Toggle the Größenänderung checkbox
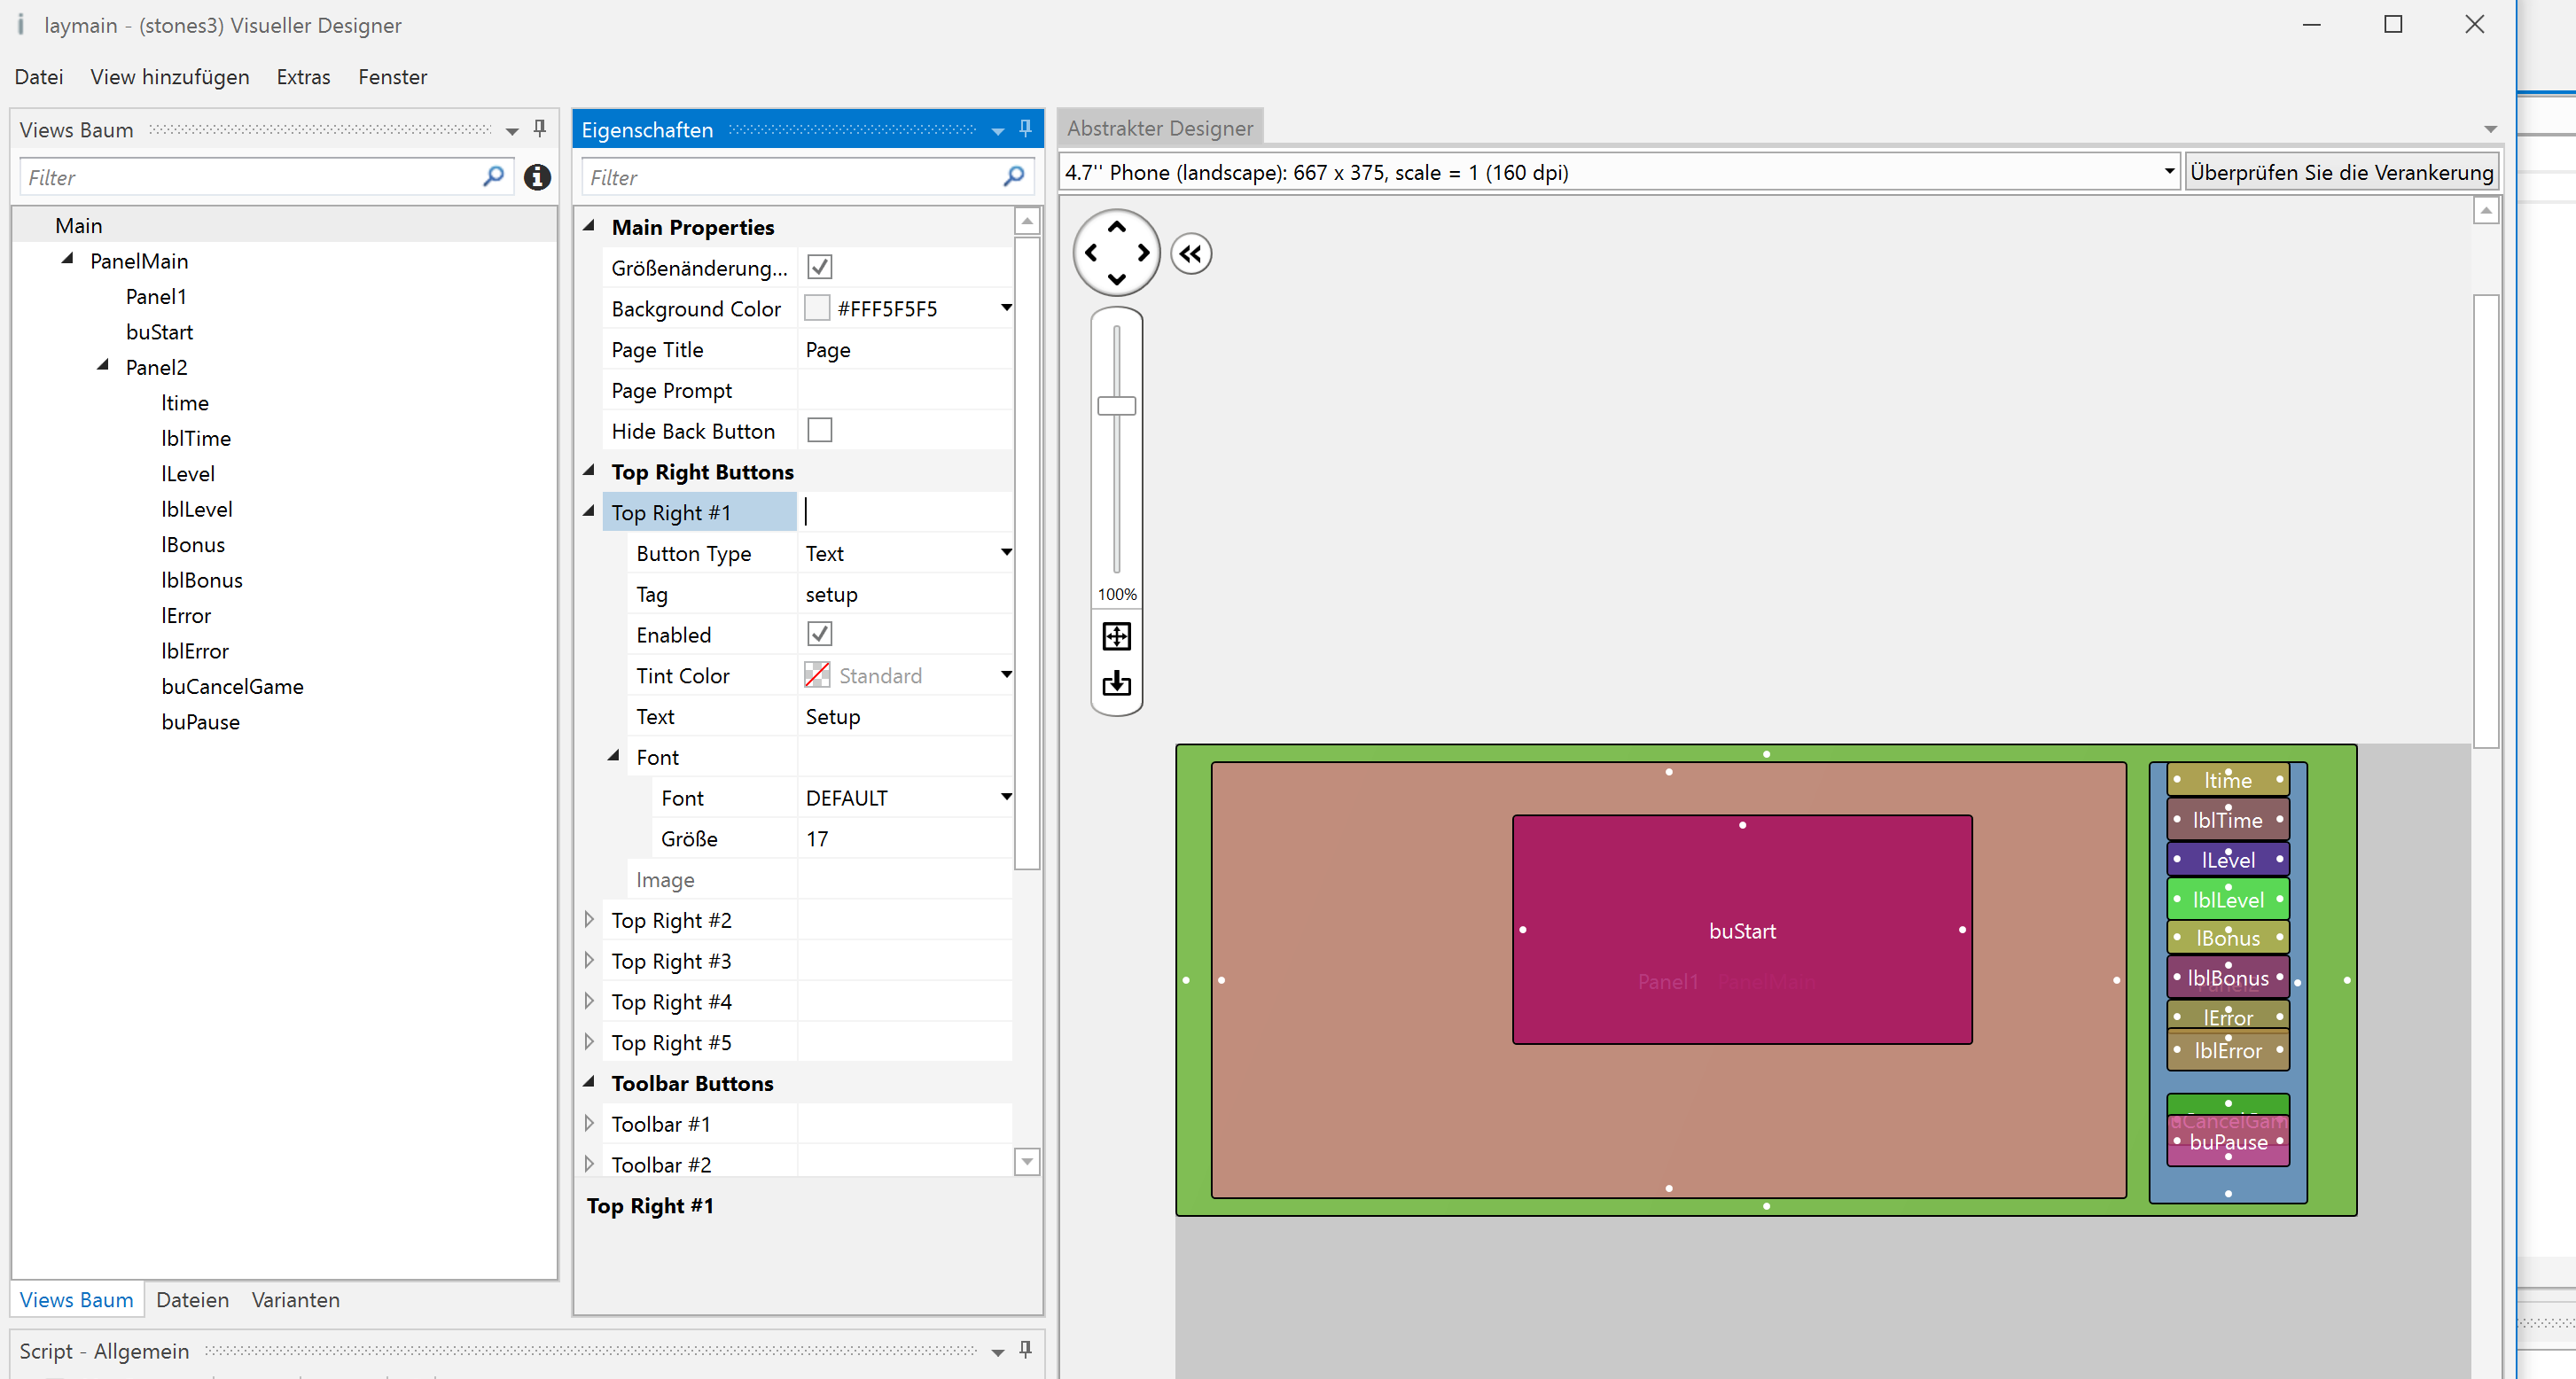 coord(819,267)
